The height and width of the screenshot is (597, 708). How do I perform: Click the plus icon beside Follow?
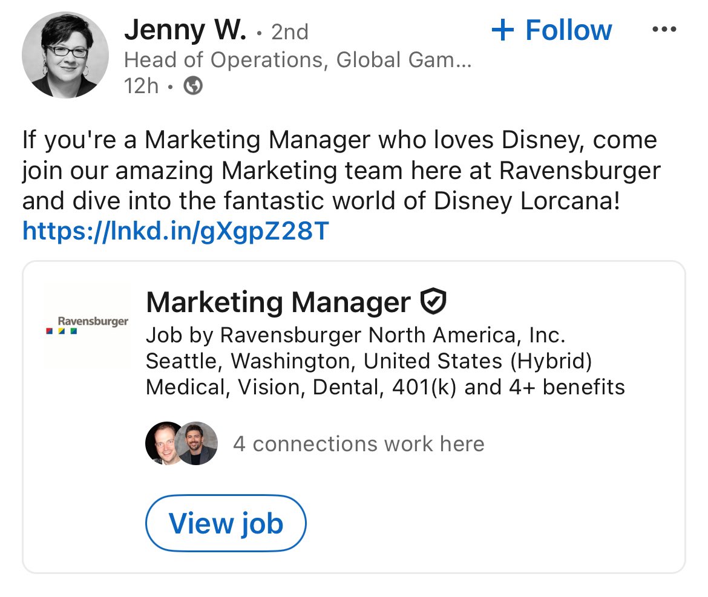coord(502,30)
